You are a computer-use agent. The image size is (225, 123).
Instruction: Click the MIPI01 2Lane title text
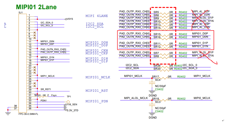(36, 7)
